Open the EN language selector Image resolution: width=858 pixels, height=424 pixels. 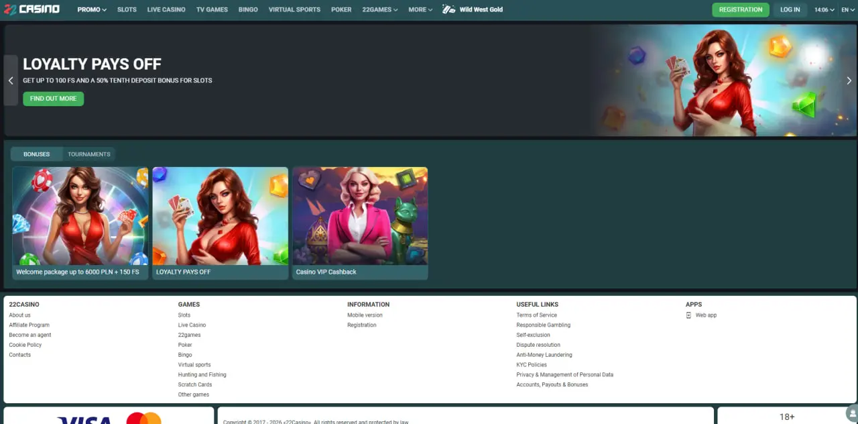(847, 10)
